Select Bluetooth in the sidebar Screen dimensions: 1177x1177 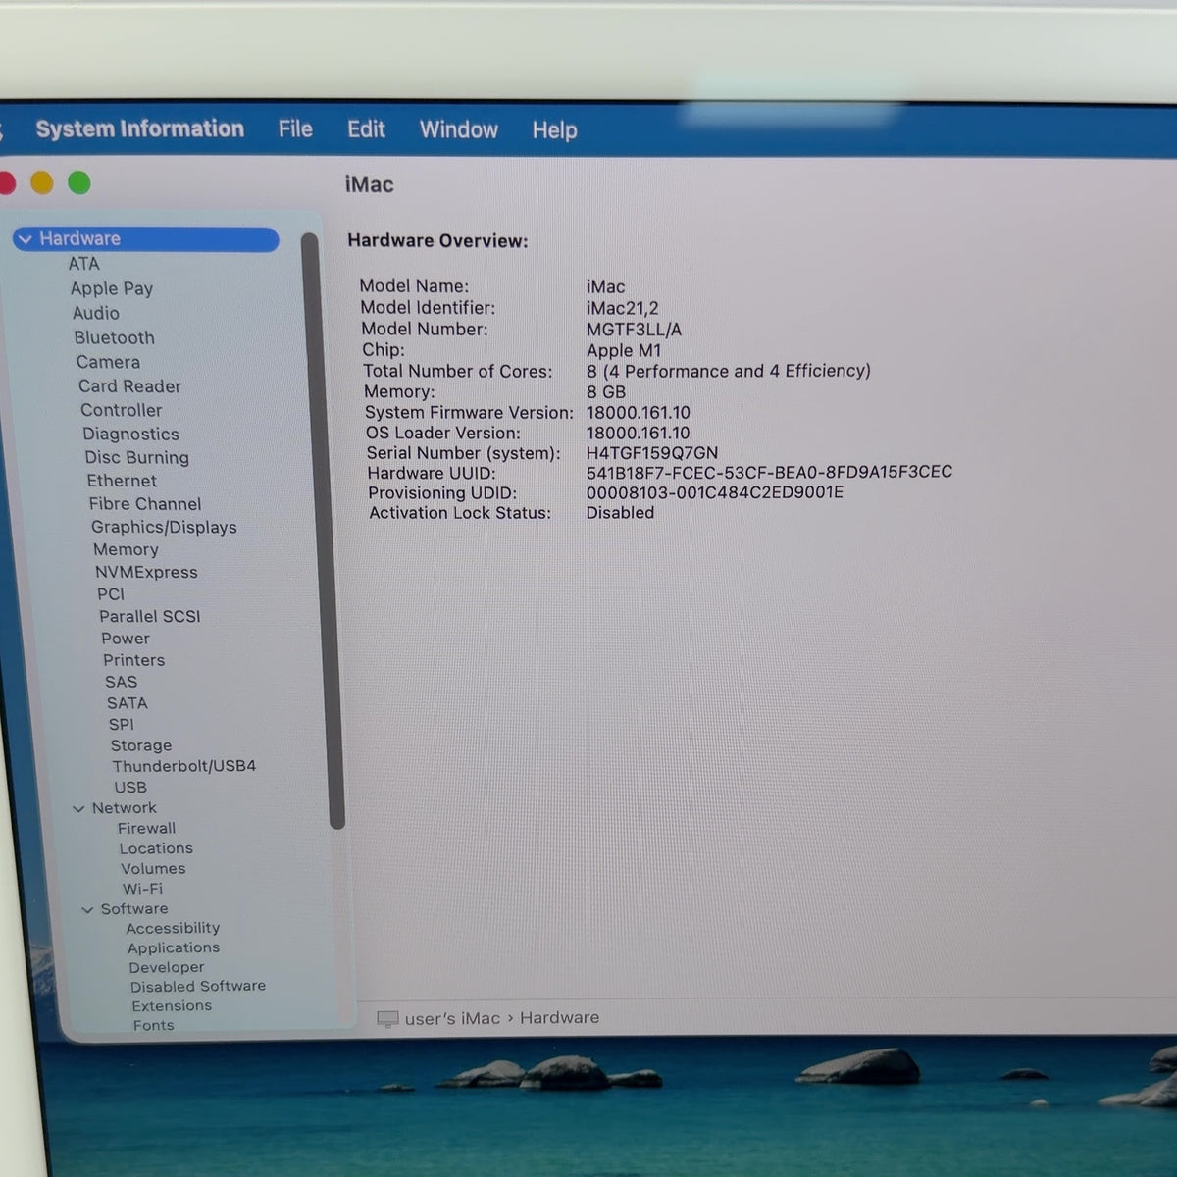[x=115, y=337]
